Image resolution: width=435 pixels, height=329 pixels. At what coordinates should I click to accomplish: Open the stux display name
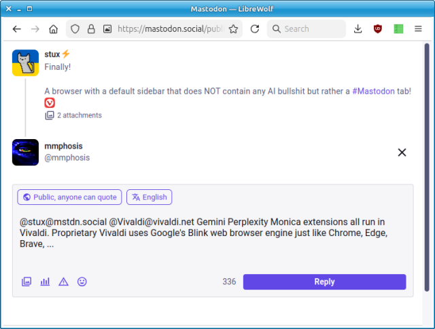(52, 54)
